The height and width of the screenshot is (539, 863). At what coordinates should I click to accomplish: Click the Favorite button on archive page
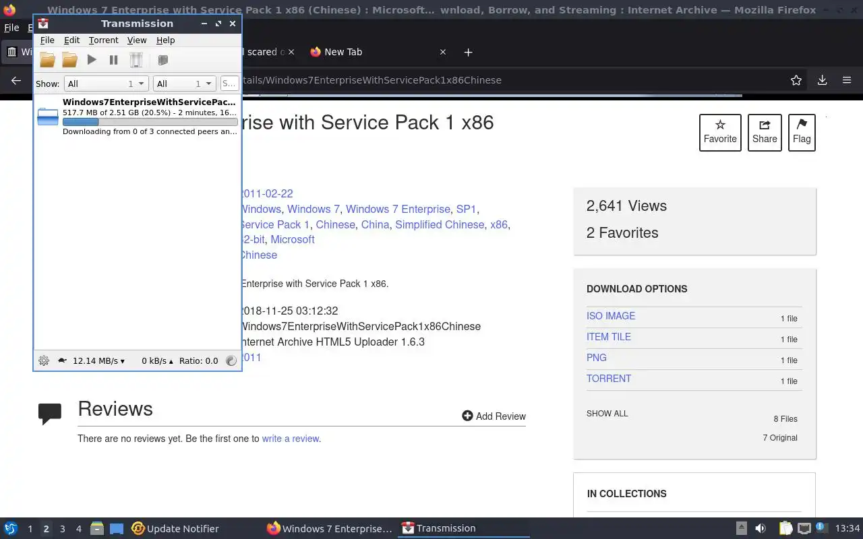point(720,132)
